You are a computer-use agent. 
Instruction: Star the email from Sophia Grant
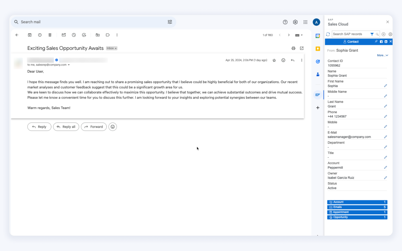coord(274,60)
